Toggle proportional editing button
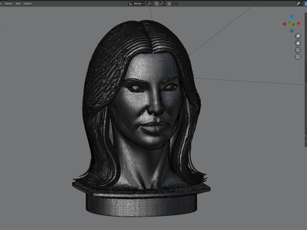307x230 pixels. pyautogui.click(x=169, y=4)
